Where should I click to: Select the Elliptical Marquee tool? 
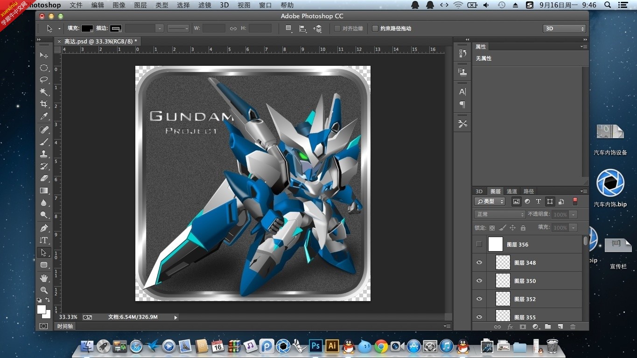pyautogui.click(x=44, y=68)
